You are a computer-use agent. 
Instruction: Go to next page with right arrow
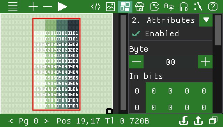click(46, 121)
